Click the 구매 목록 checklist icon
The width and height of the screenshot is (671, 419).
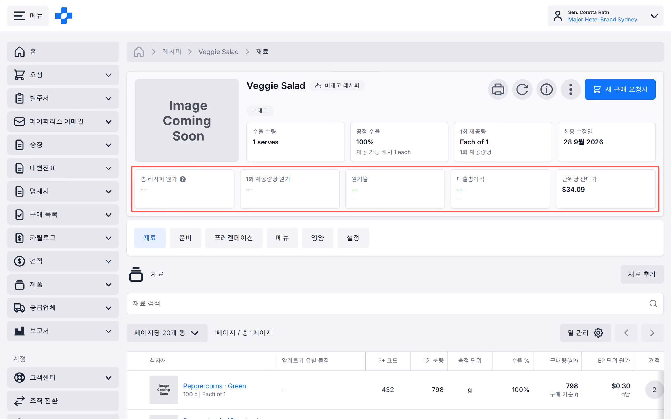click(19, 215)
